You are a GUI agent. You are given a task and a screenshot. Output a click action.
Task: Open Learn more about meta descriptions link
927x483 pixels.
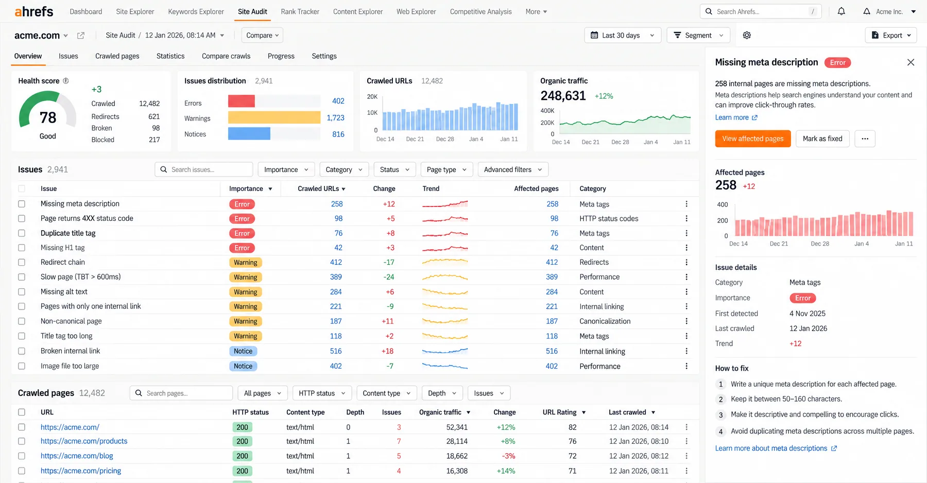pyautogui.click(x=776, y=449)
